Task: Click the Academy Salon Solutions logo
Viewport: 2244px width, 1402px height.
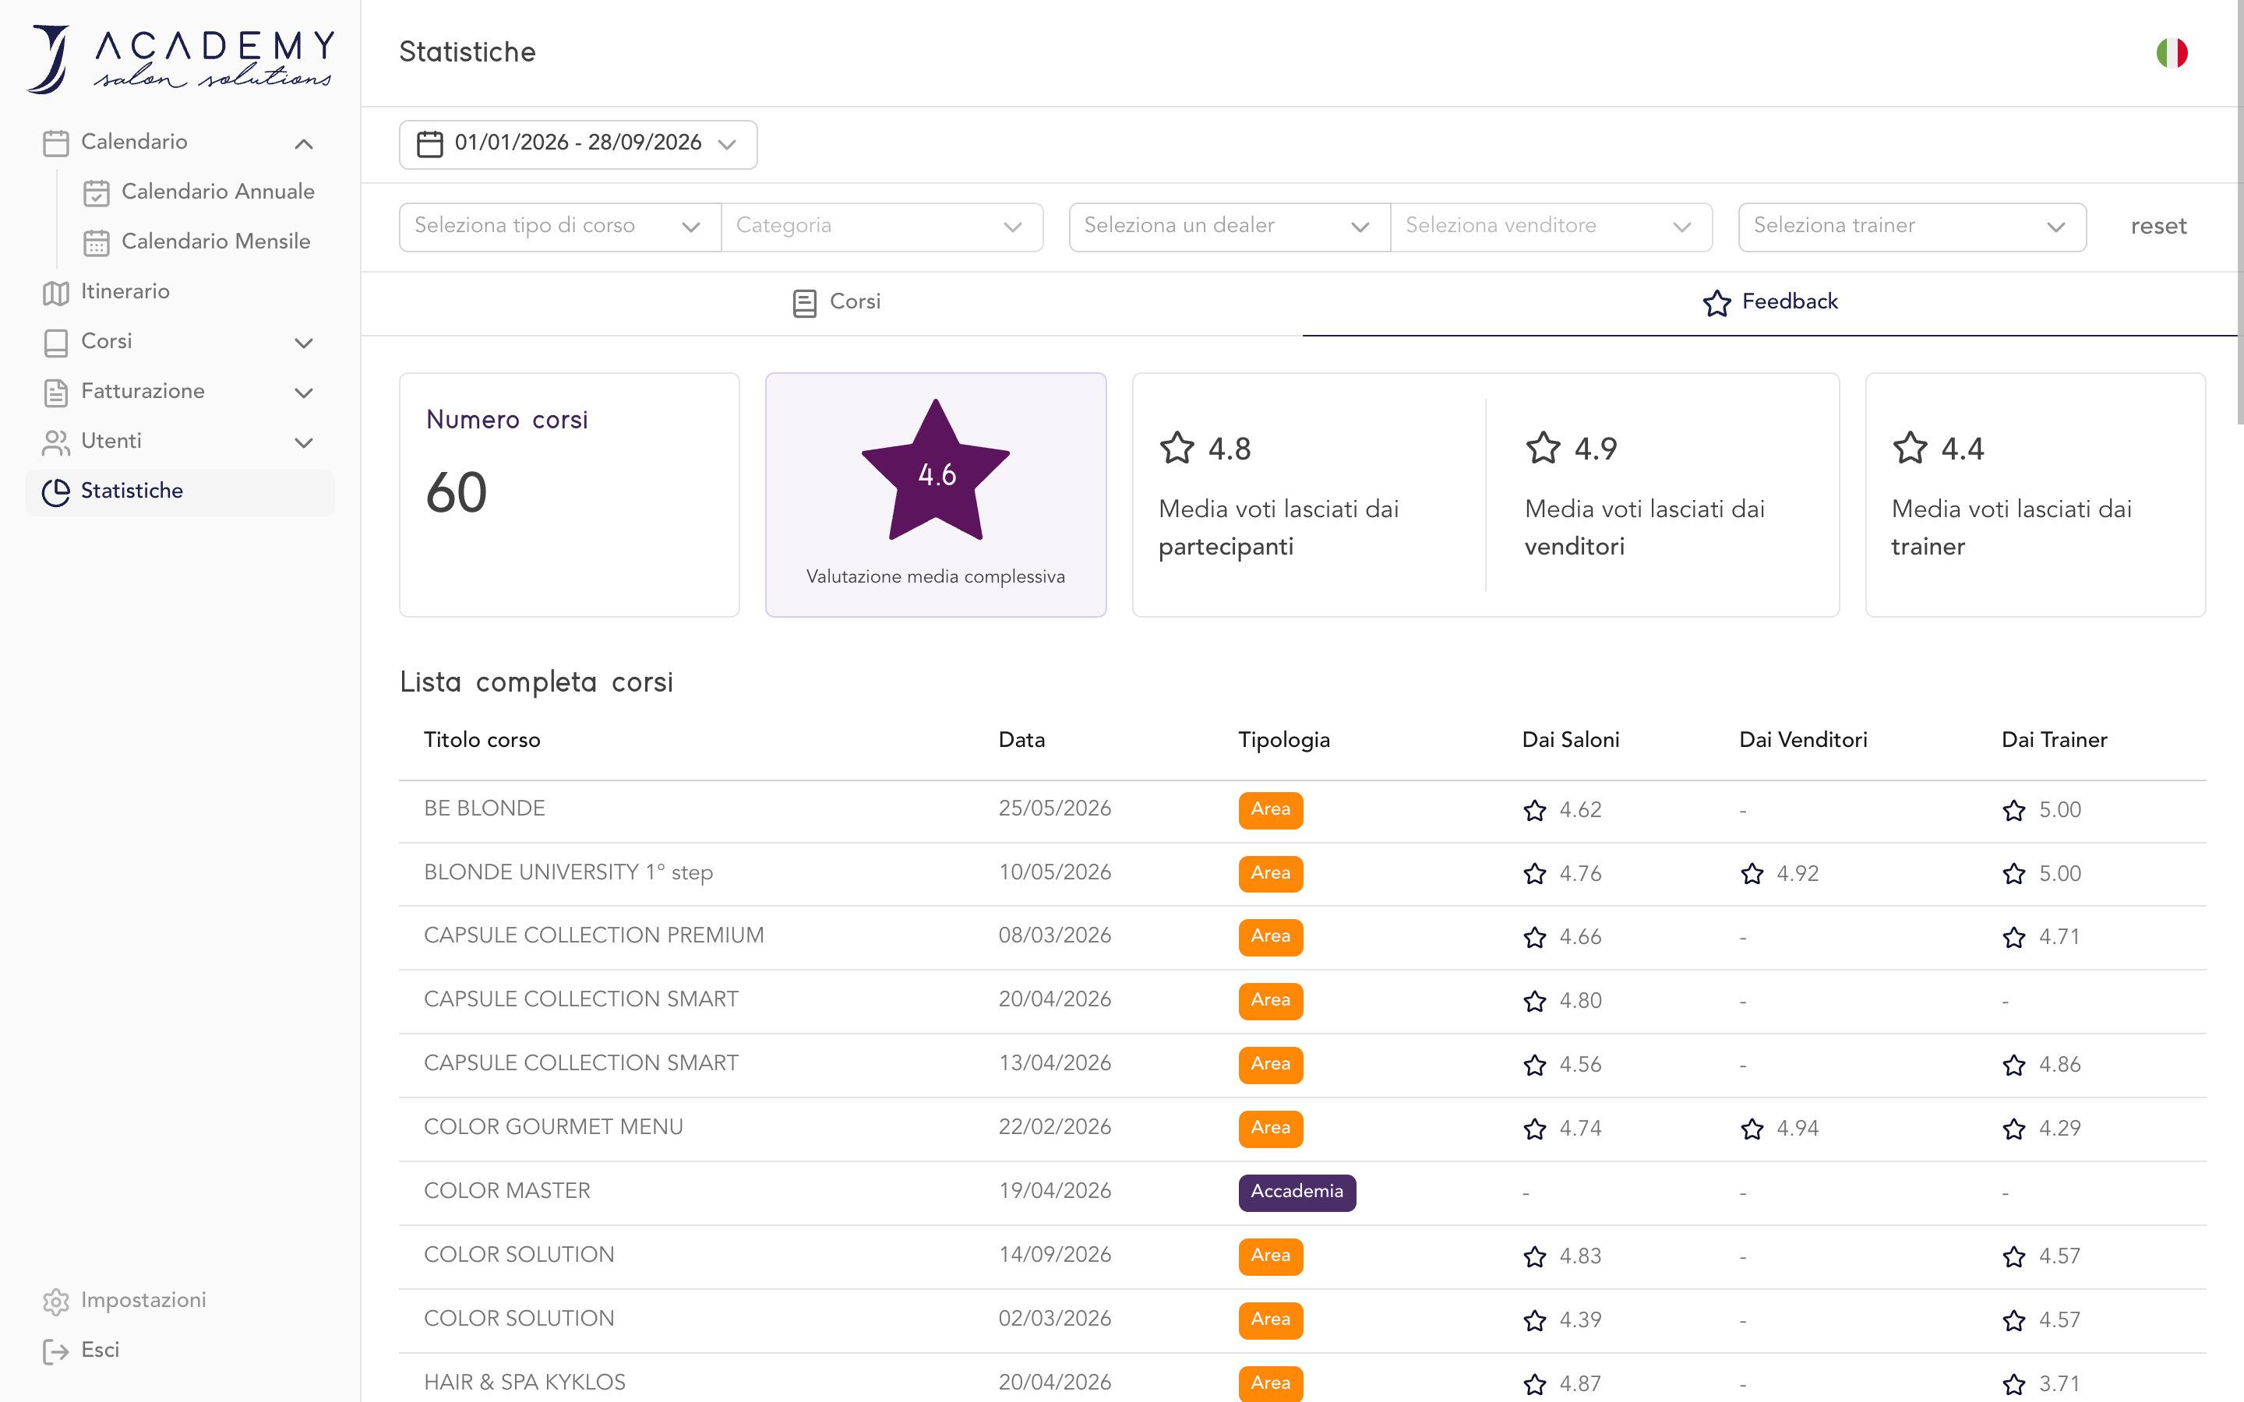Action: point(181,59)
